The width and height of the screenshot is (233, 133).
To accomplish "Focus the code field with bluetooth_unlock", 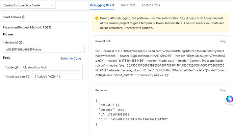I will (x=52, y=67).
